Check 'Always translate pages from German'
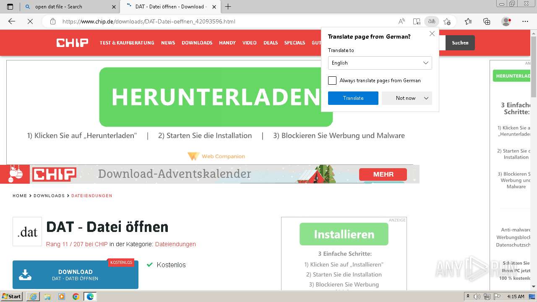 click(332, 81)
